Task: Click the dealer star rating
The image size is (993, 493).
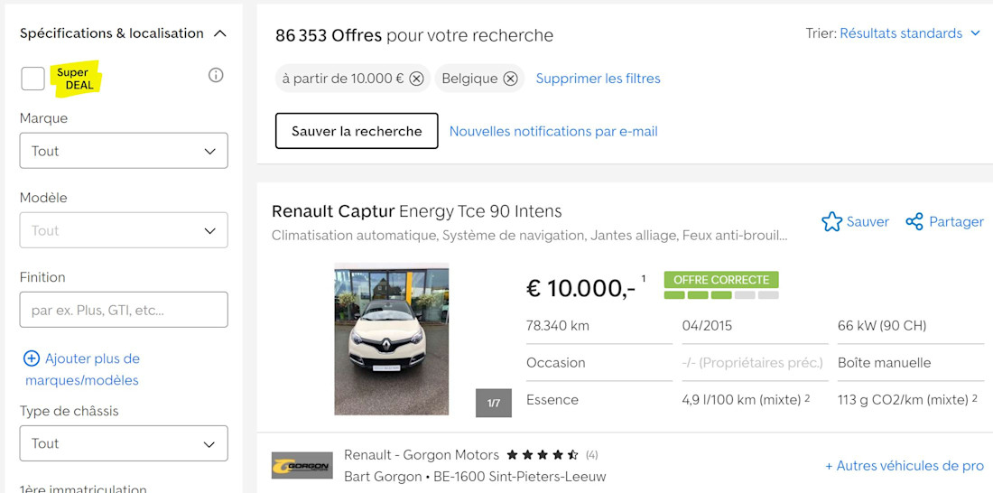Action: tap(543, 455)
